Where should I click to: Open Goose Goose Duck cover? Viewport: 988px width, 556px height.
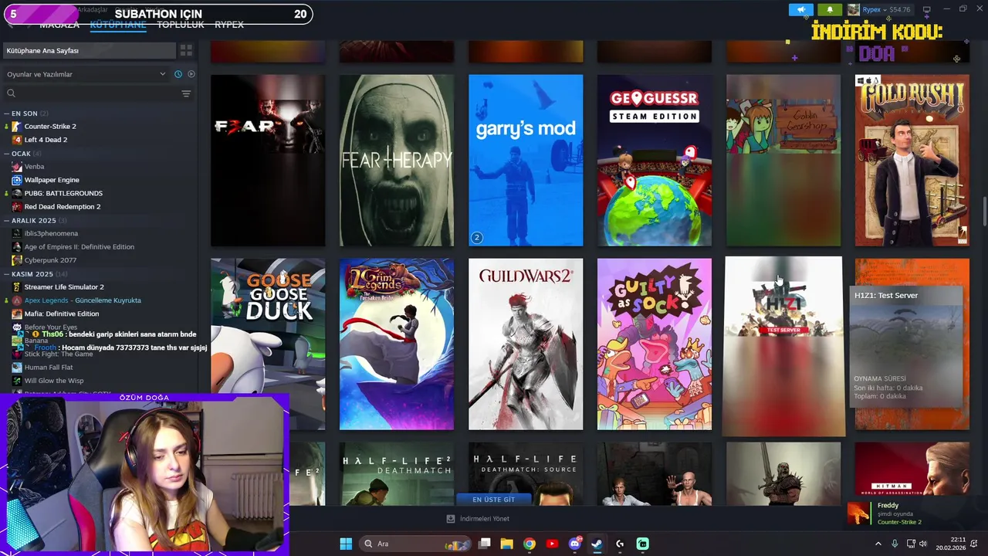tap(268, 344)
